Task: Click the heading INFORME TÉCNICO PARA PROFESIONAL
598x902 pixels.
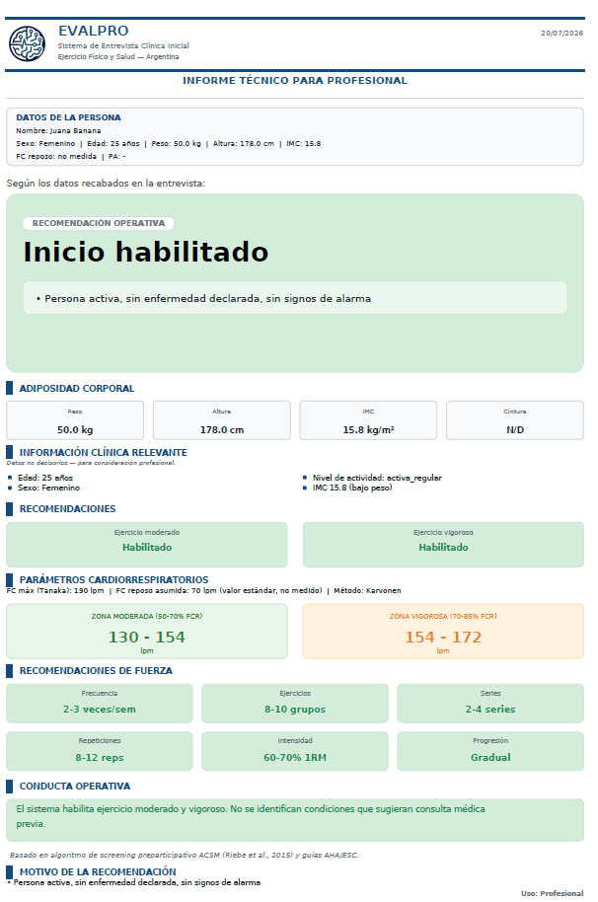Action: pos(295,81)
